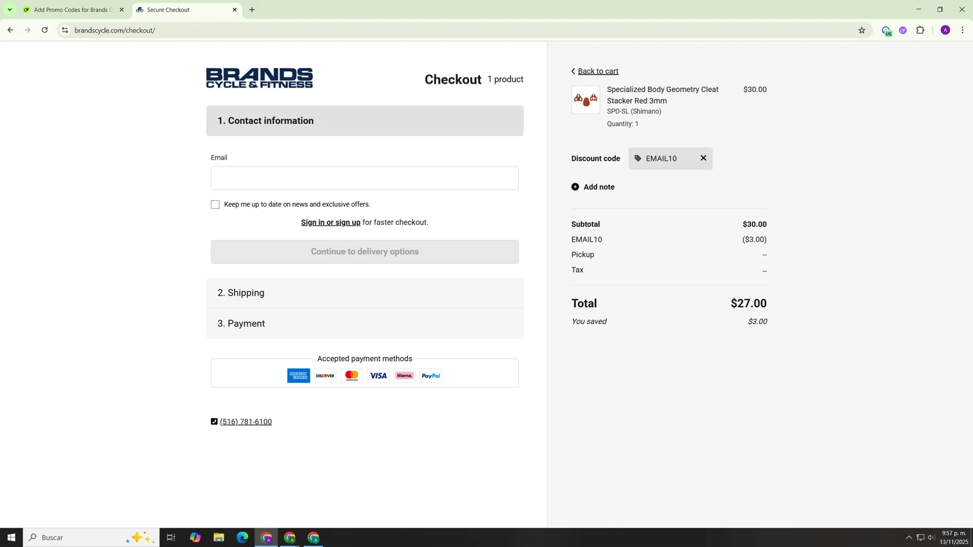The height and width of the screenshot is (547, 973).
Task: Click the Add note label
Action: (599, 187)
